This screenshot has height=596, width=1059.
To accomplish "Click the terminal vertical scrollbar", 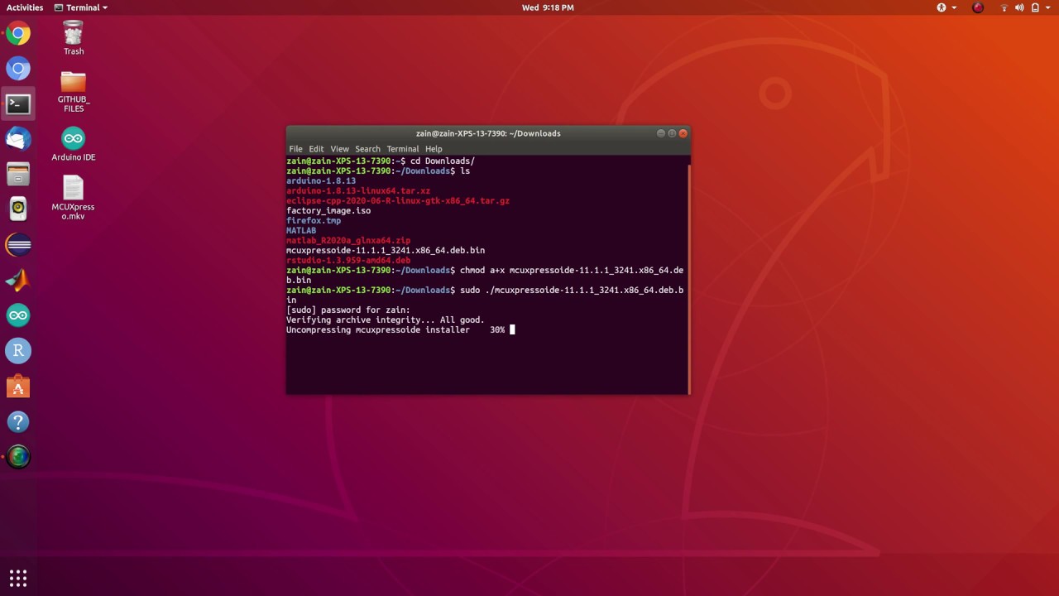I will [688, 278].
